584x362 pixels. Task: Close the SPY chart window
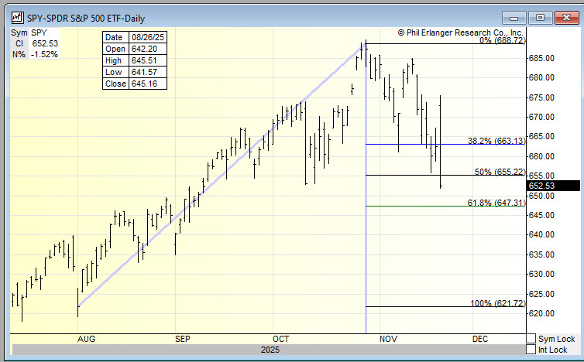coord(565,18)
